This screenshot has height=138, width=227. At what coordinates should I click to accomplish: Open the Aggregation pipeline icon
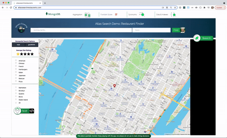point(87,15)
